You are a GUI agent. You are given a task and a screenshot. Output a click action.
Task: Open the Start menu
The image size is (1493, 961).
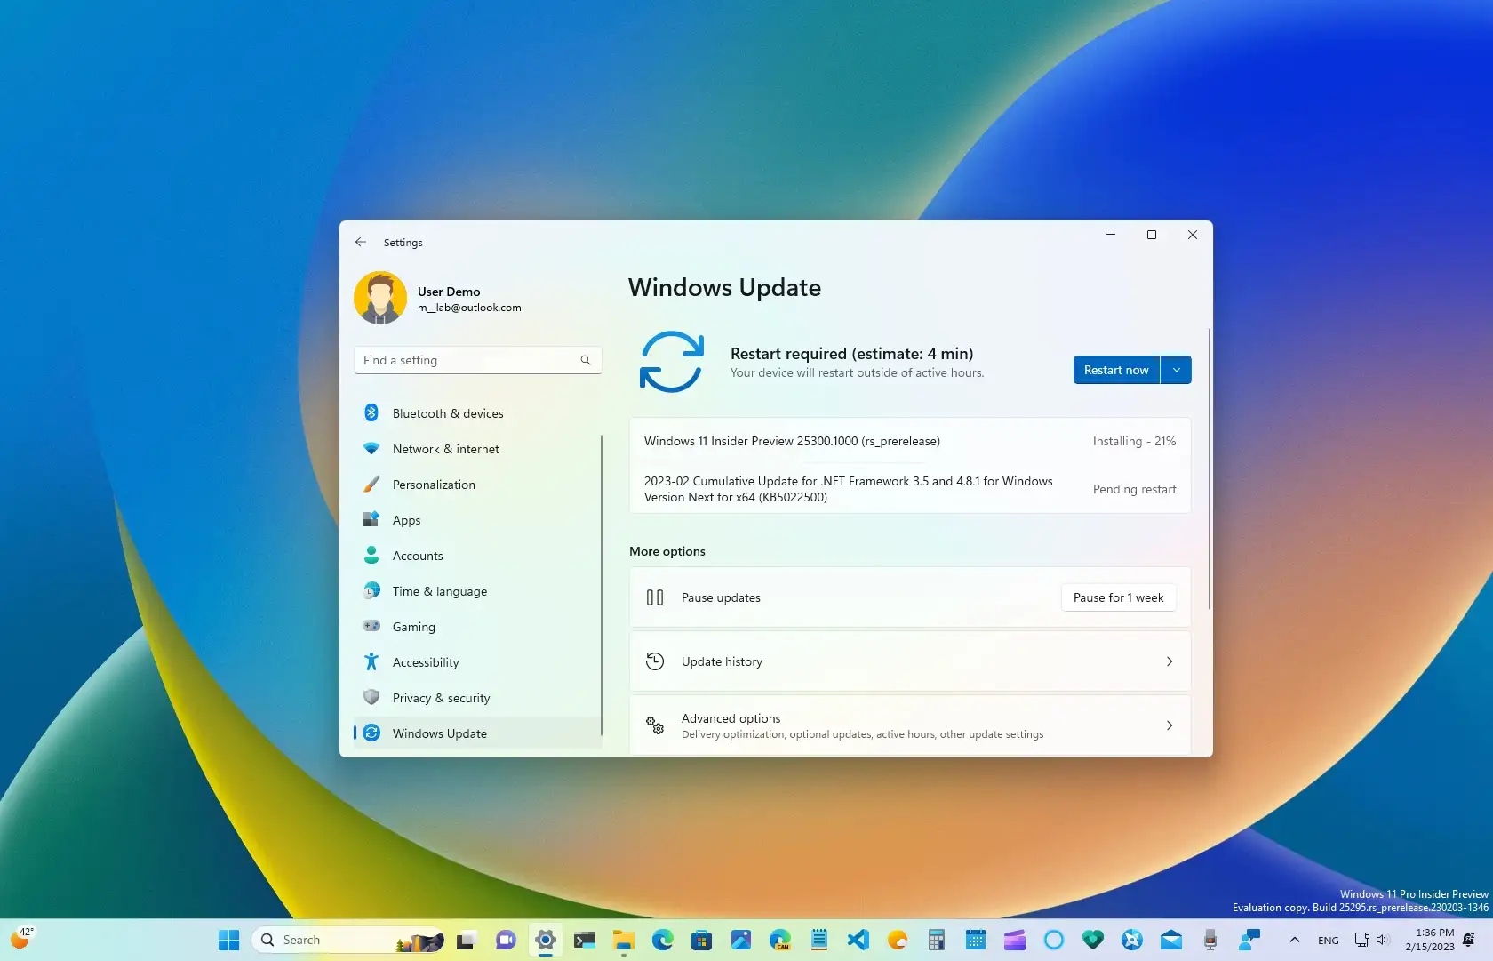click(228, 940)
